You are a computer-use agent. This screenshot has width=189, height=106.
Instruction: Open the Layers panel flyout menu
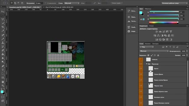(187, 44)
